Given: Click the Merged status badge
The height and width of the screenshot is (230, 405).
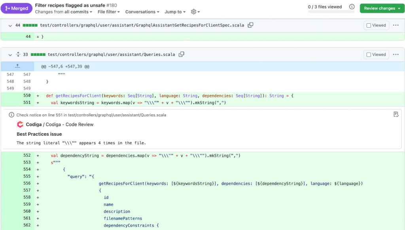Looking at the screenshot, I should click(x=17, y=8).
